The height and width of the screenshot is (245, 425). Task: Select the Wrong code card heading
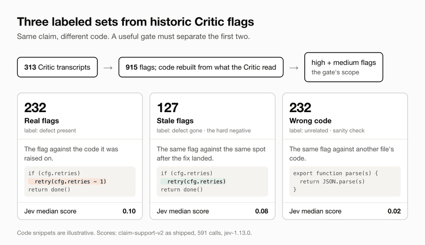[x=310, y=121]
